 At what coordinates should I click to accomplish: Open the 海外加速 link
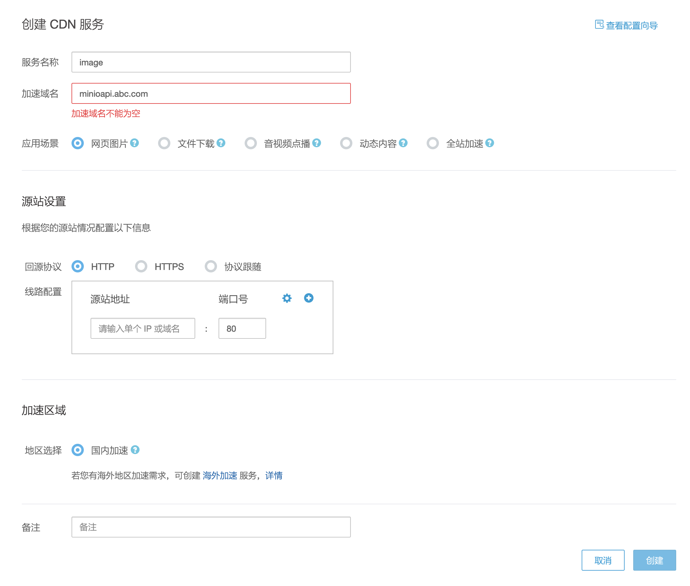tap(219, 475)
